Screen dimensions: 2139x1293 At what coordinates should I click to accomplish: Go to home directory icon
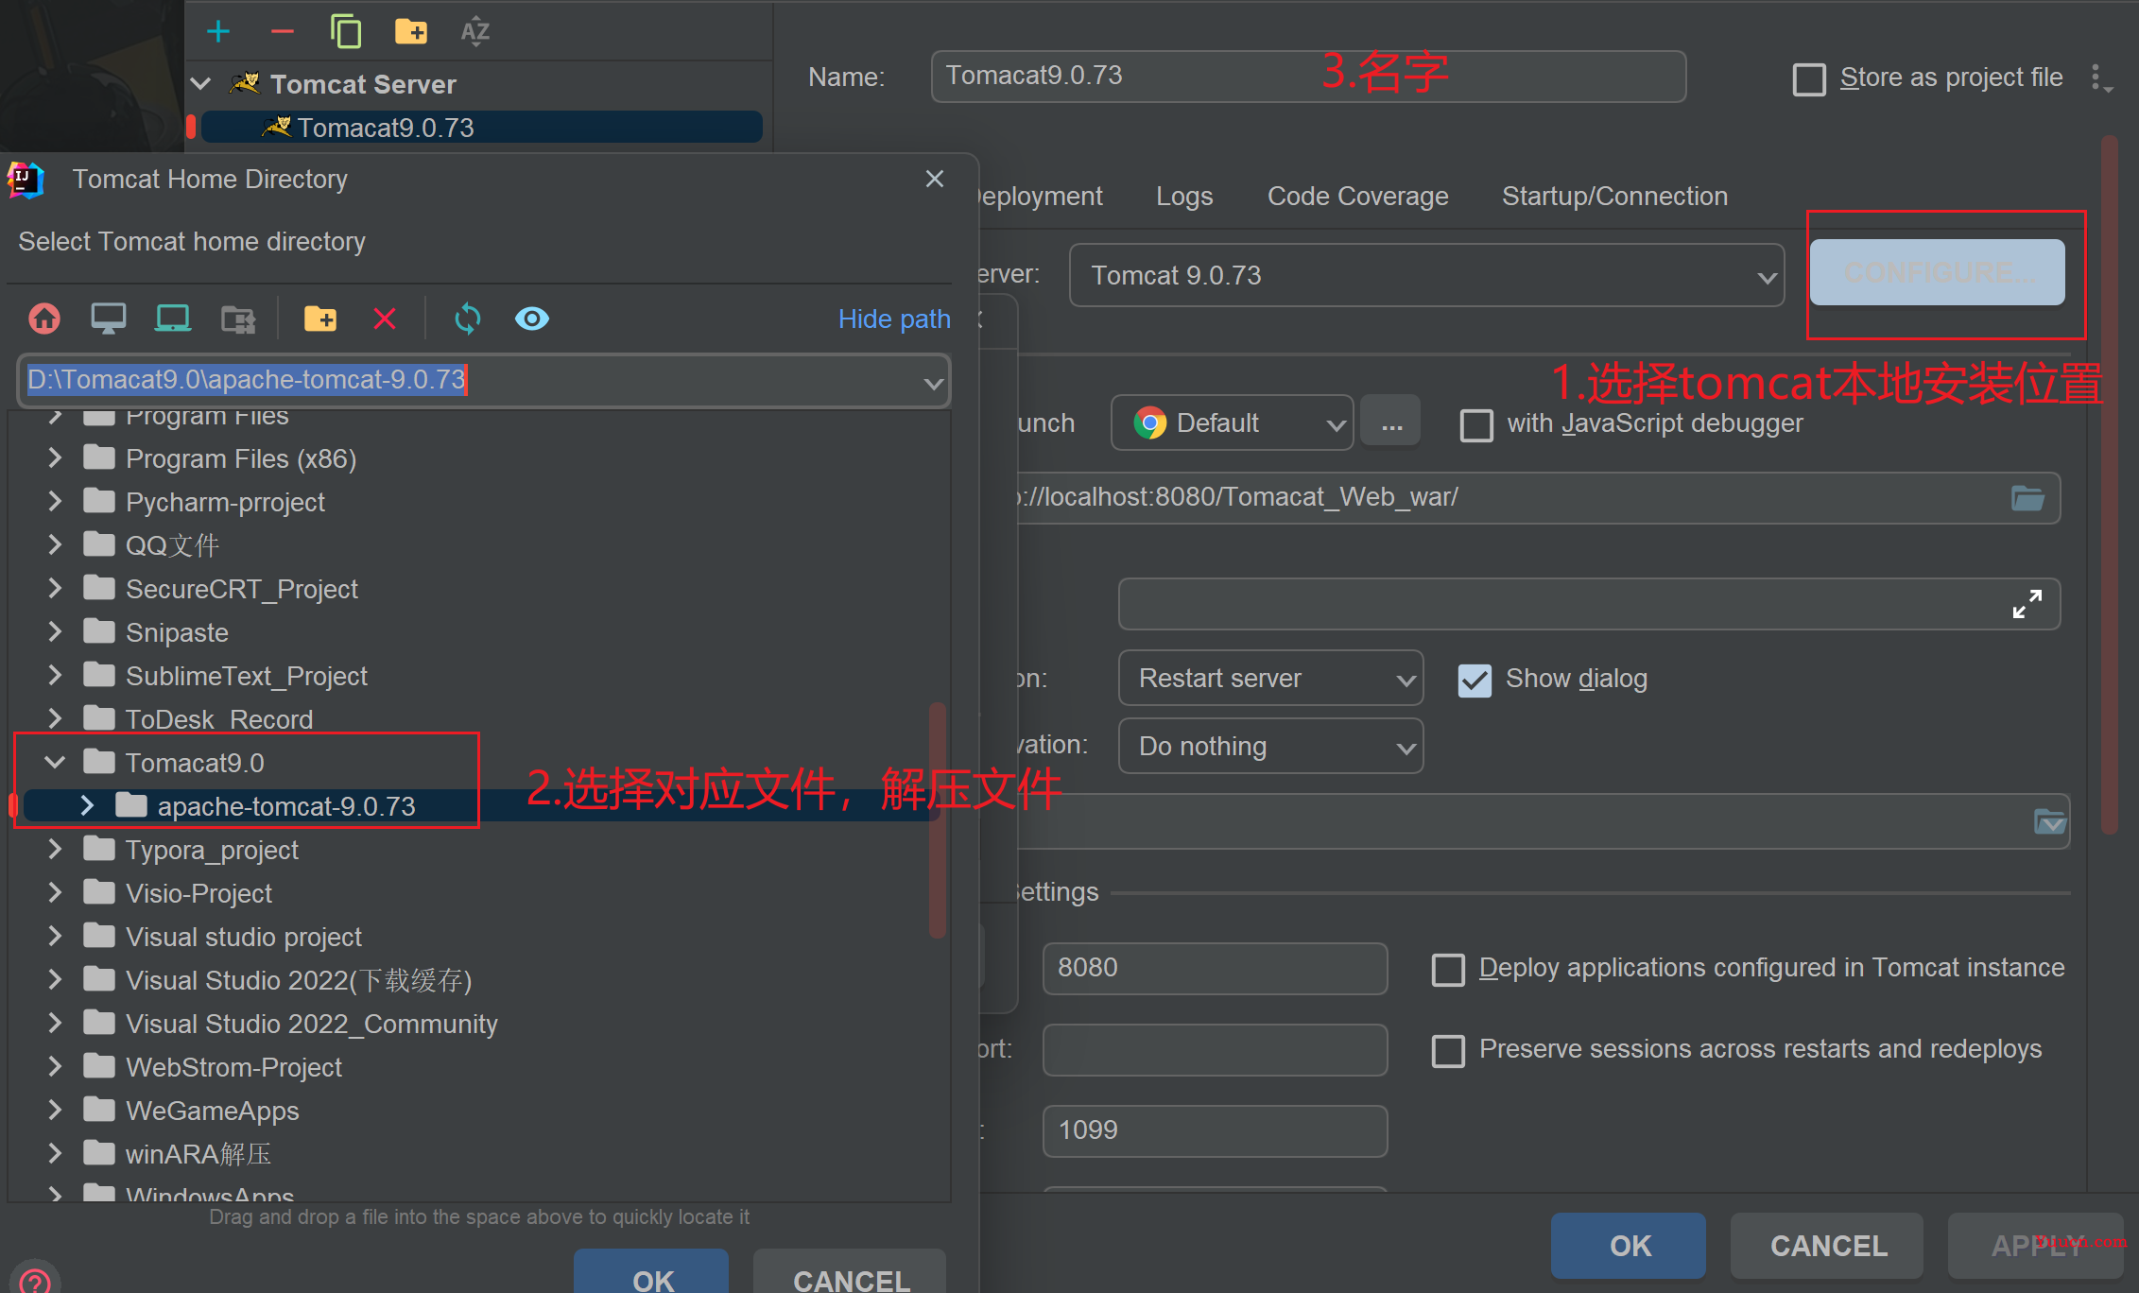(x=44, y=319)
